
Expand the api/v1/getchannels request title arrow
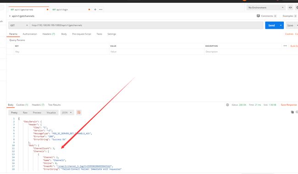point(10,16)
